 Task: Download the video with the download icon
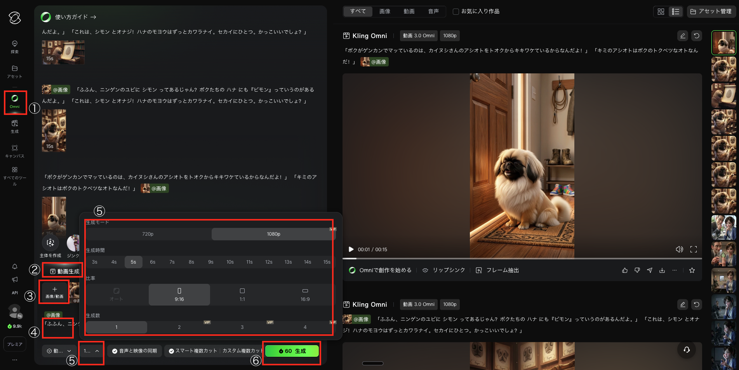click(662, 271)
